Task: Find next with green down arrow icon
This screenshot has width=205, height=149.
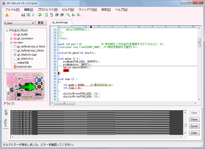Action: click(74, 15)
